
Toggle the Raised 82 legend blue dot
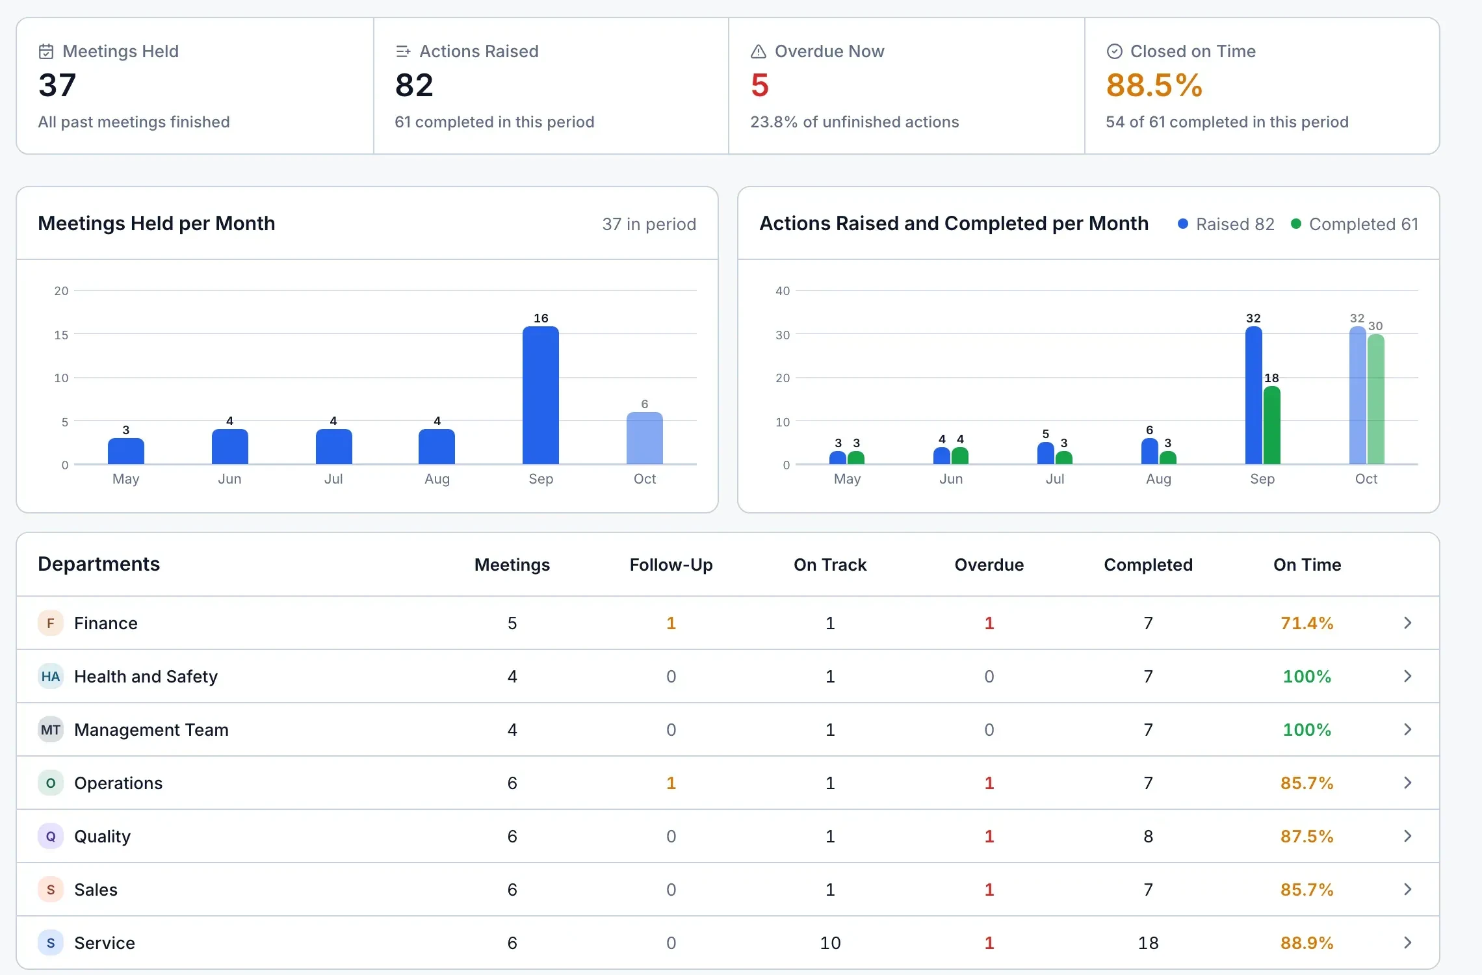point(1183,224)
